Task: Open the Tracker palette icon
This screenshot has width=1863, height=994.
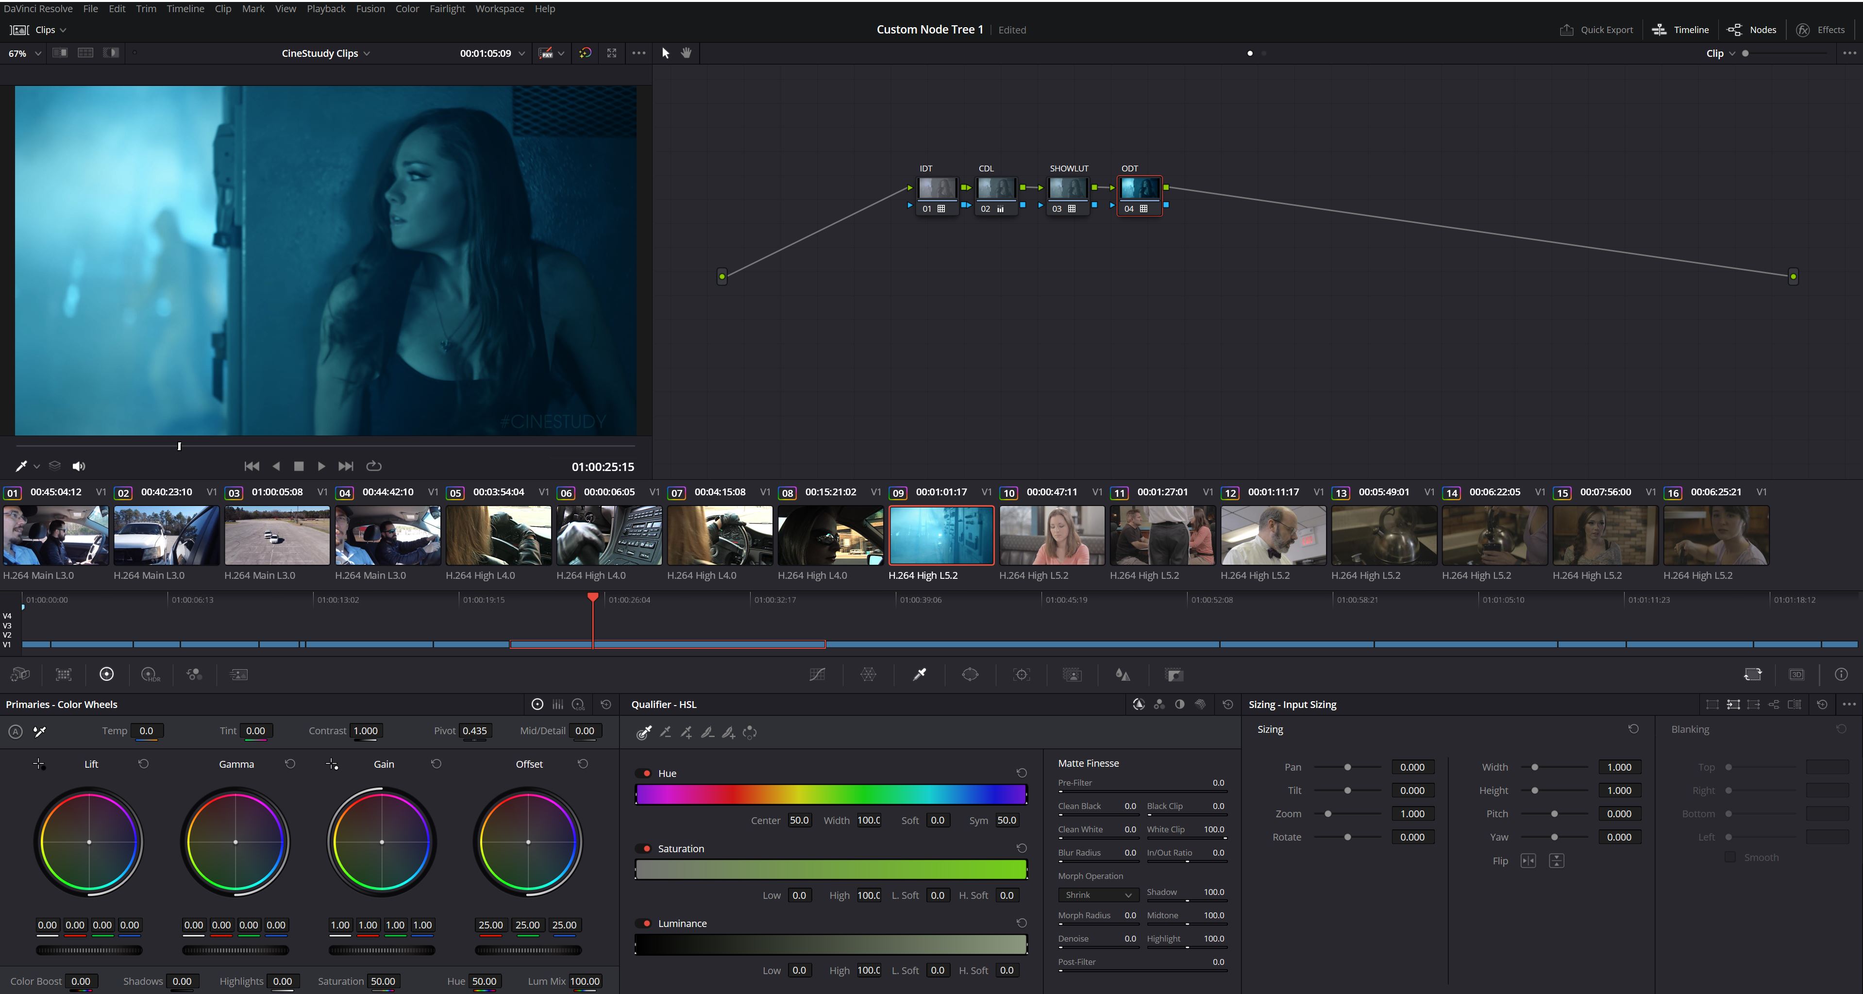Action: coord(1021,674)
